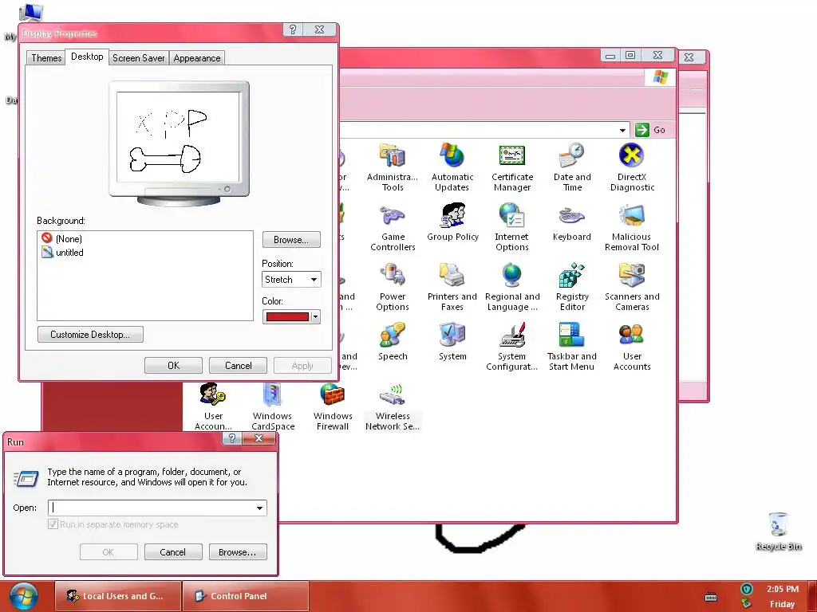Open the User Accounts key icon
The image size is (817, 612).
tap(212, 406)
